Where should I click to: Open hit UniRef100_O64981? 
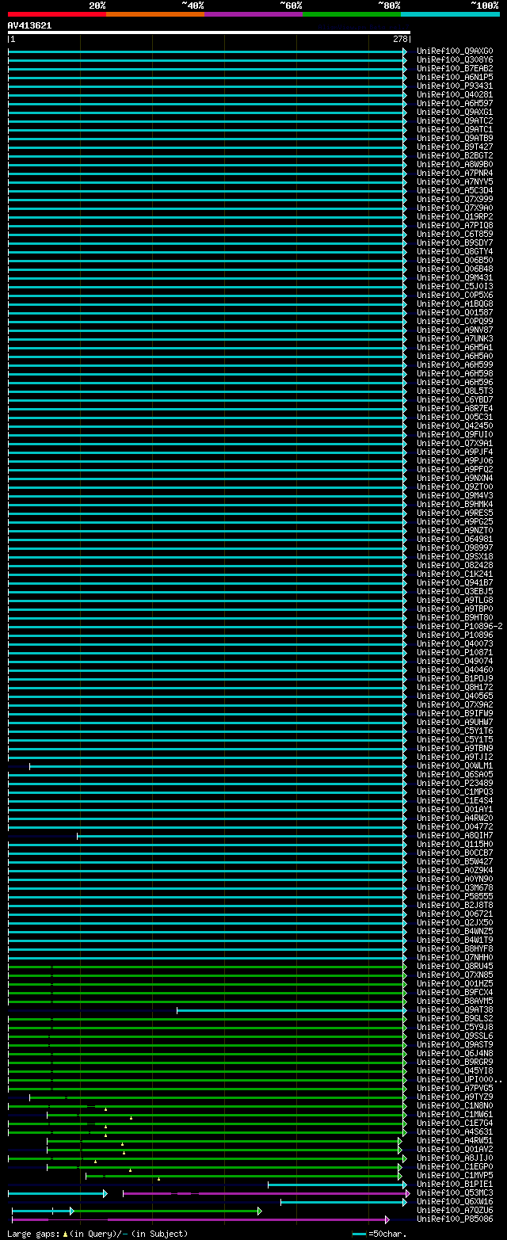click(455, 539)
